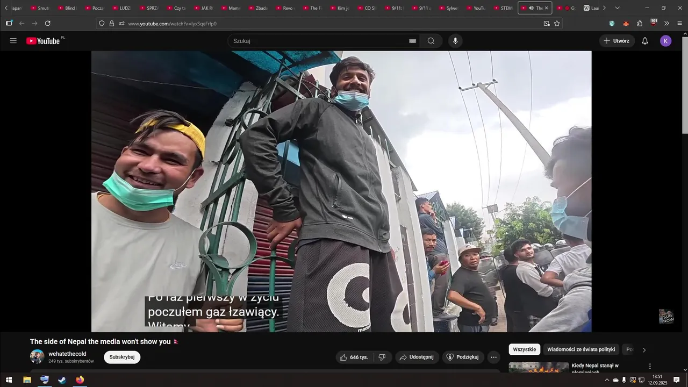Mute the playing tab speaker icon

531,8
